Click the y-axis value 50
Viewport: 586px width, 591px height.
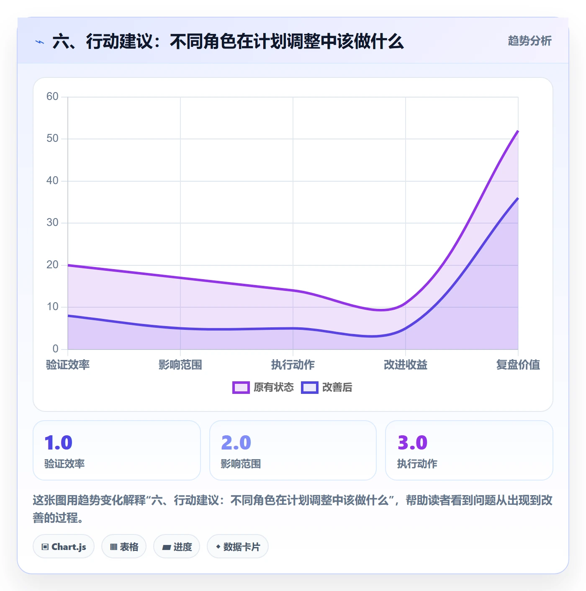pos(52,139)
